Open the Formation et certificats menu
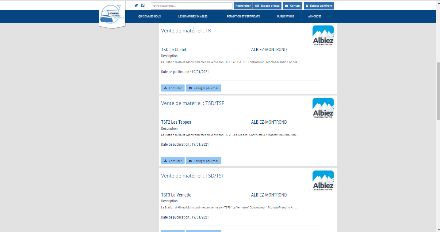This screenshot has width=440, height=232. pyautogui.click(x=243, y=17)
